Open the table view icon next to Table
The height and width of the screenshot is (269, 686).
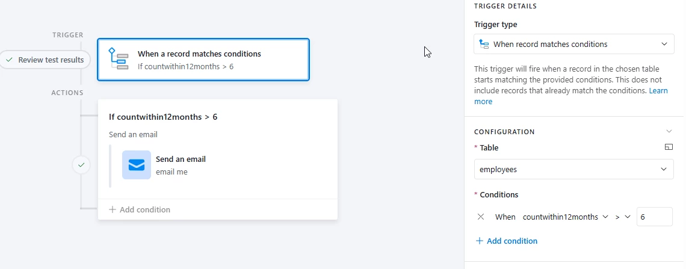point(668,147)
